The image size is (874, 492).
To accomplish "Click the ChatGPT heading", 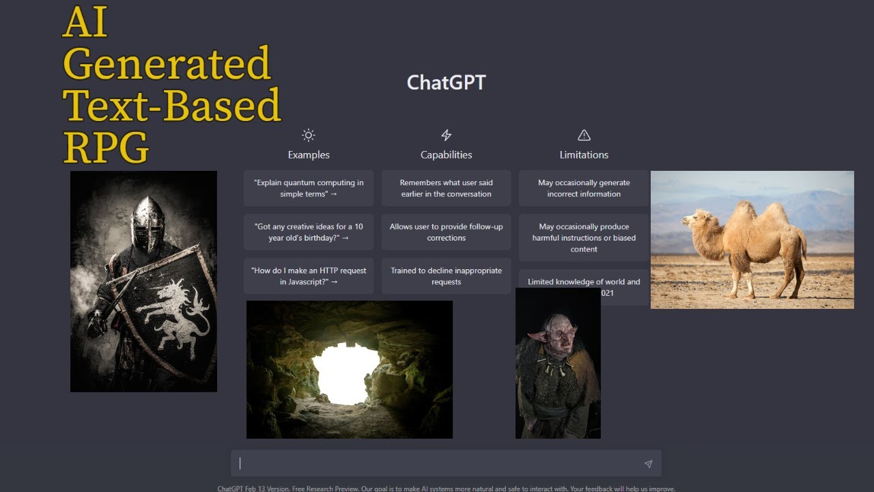I will [446, 83].
